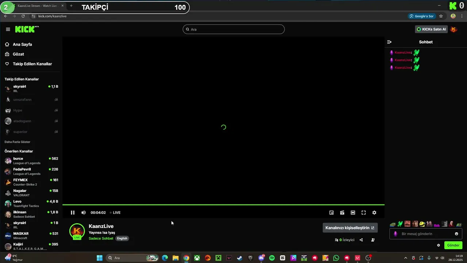Open Windows Start menu
Viewport: 467px width, 263px height.
pyautogui.click(x=100, y=258)
